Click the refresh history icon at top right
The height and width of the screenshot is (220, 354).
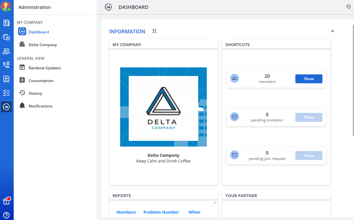[348, 7]
